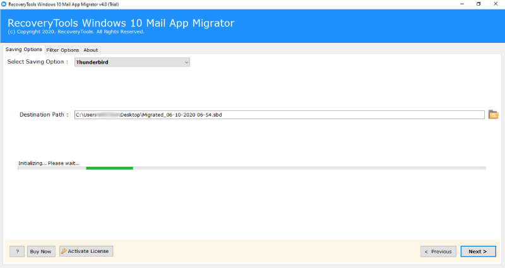This screenshot has width=505, height=268.
Task: Go back with the Previous button
Action: click(438, 251)
